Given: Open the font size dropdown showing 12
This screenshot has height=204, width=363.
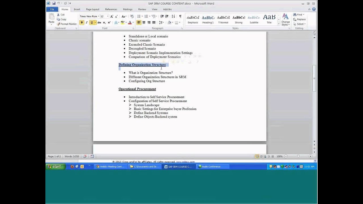Looking at the screenshot, I should 107,16.
